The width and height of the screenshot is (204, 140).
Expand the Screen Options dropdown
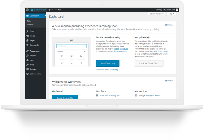coord(157,14)
